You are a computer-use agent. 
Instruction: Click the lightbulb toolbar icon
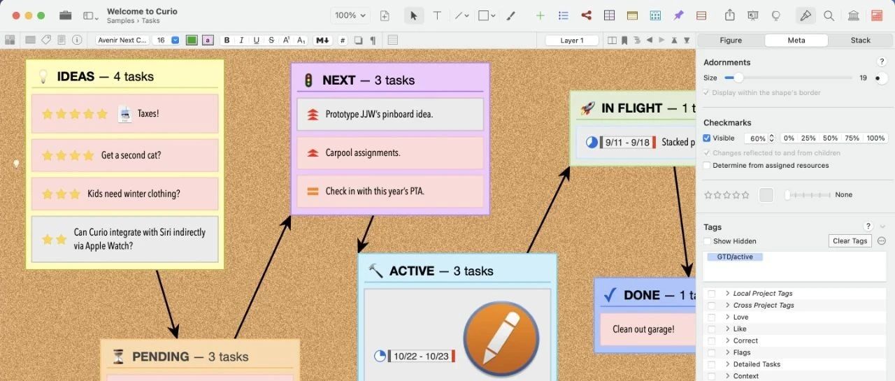point(775,15)
